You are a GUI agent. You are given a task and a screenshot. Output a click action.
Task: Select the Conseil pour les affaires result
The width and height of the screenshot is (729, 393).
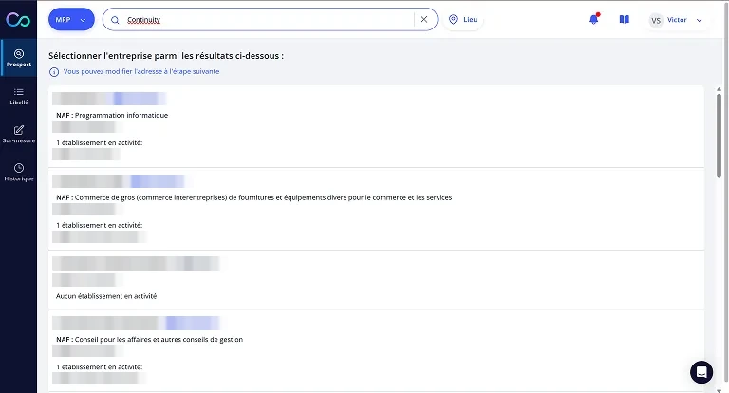pyautogui.click(x=376, y=351)
